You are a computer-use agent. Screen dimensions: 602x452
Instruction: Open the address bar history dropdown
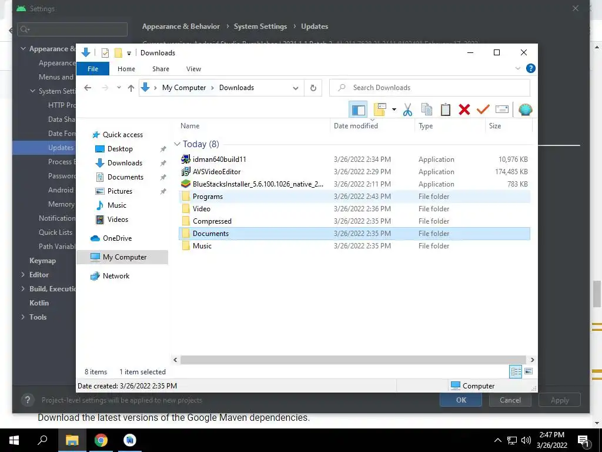coord(296,88)
